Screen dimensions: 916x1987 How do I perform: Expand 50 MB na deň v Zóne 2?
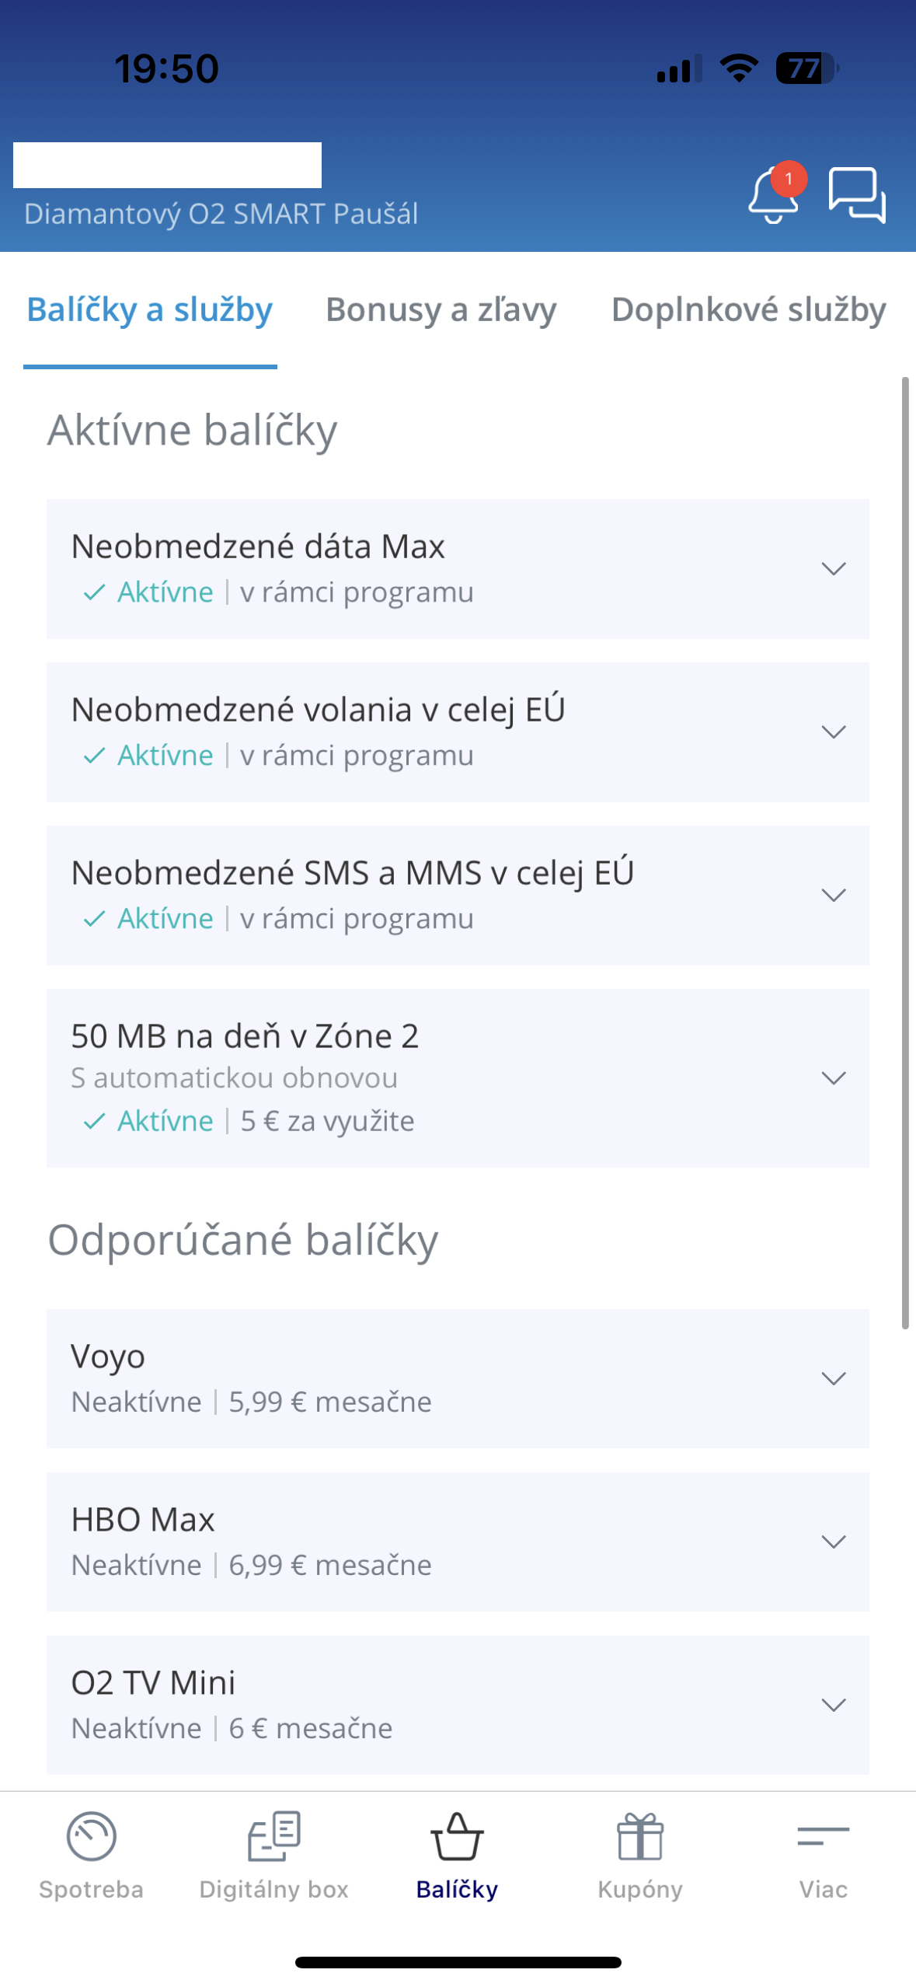833,1078
